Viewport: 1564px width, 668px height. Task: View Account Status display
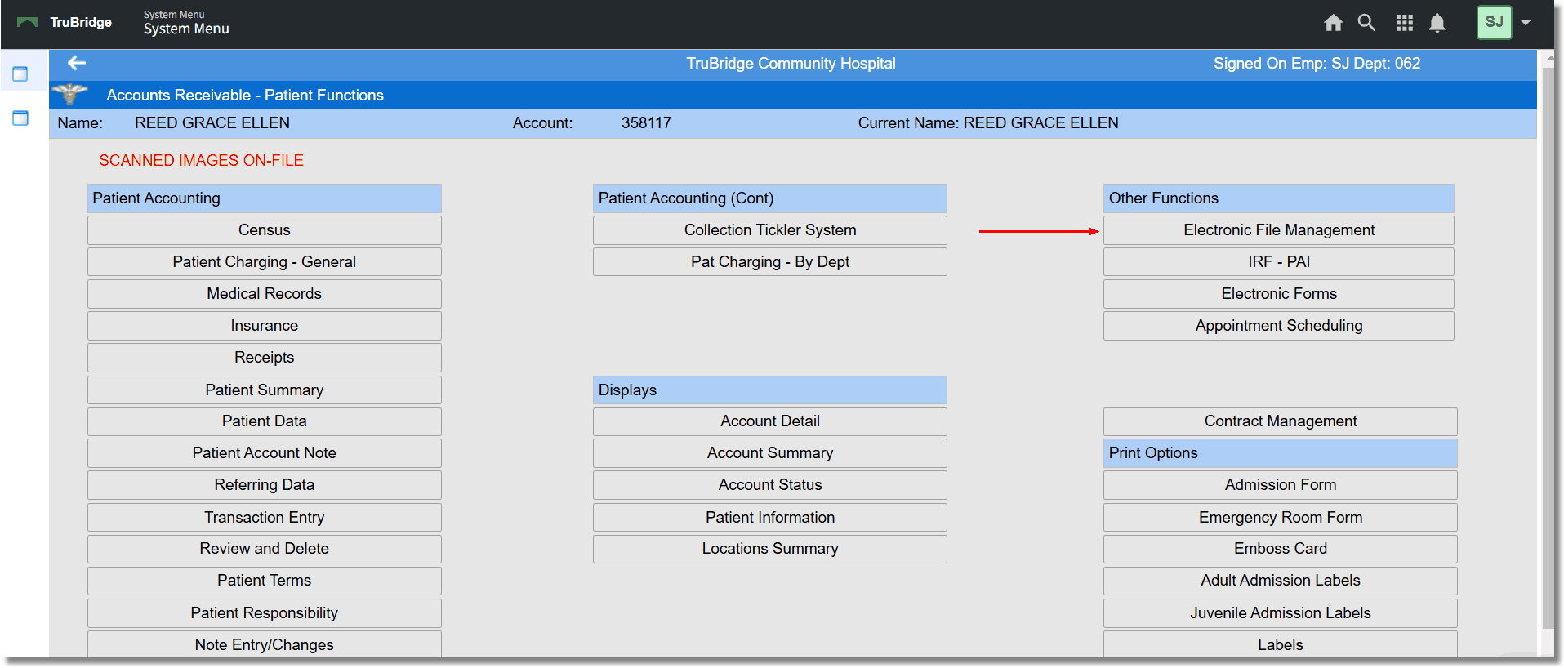click(x=770, y=485)
